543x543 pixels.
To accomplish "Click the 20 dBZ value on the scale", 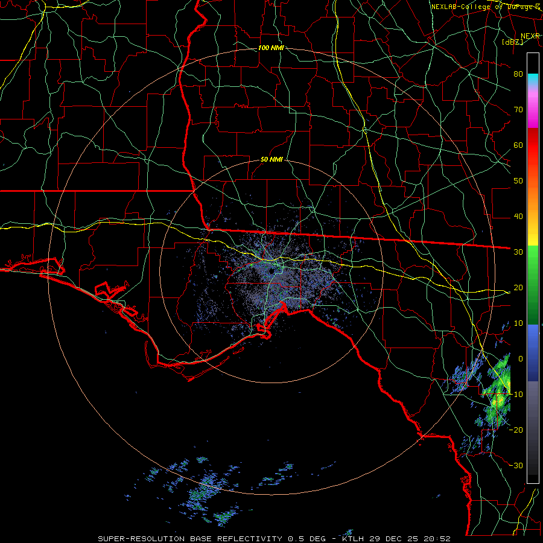I will click(x=518, y=287).
